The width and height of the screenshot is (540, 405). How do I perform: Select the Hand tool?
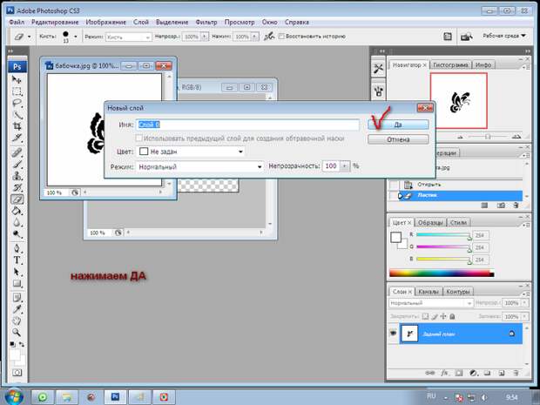click(17, 321)
